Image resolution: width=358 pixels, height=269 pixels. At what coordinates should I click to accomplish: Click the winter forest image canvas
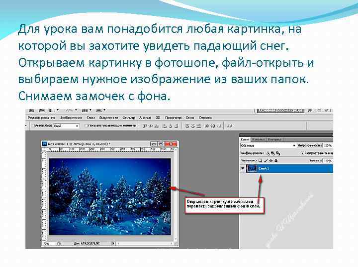[x=110, y=196]
